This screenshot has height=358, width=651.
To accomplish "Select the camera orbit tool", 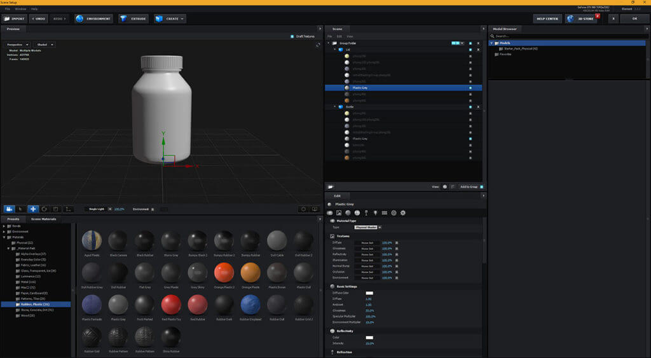I will (x=9, y=209).
